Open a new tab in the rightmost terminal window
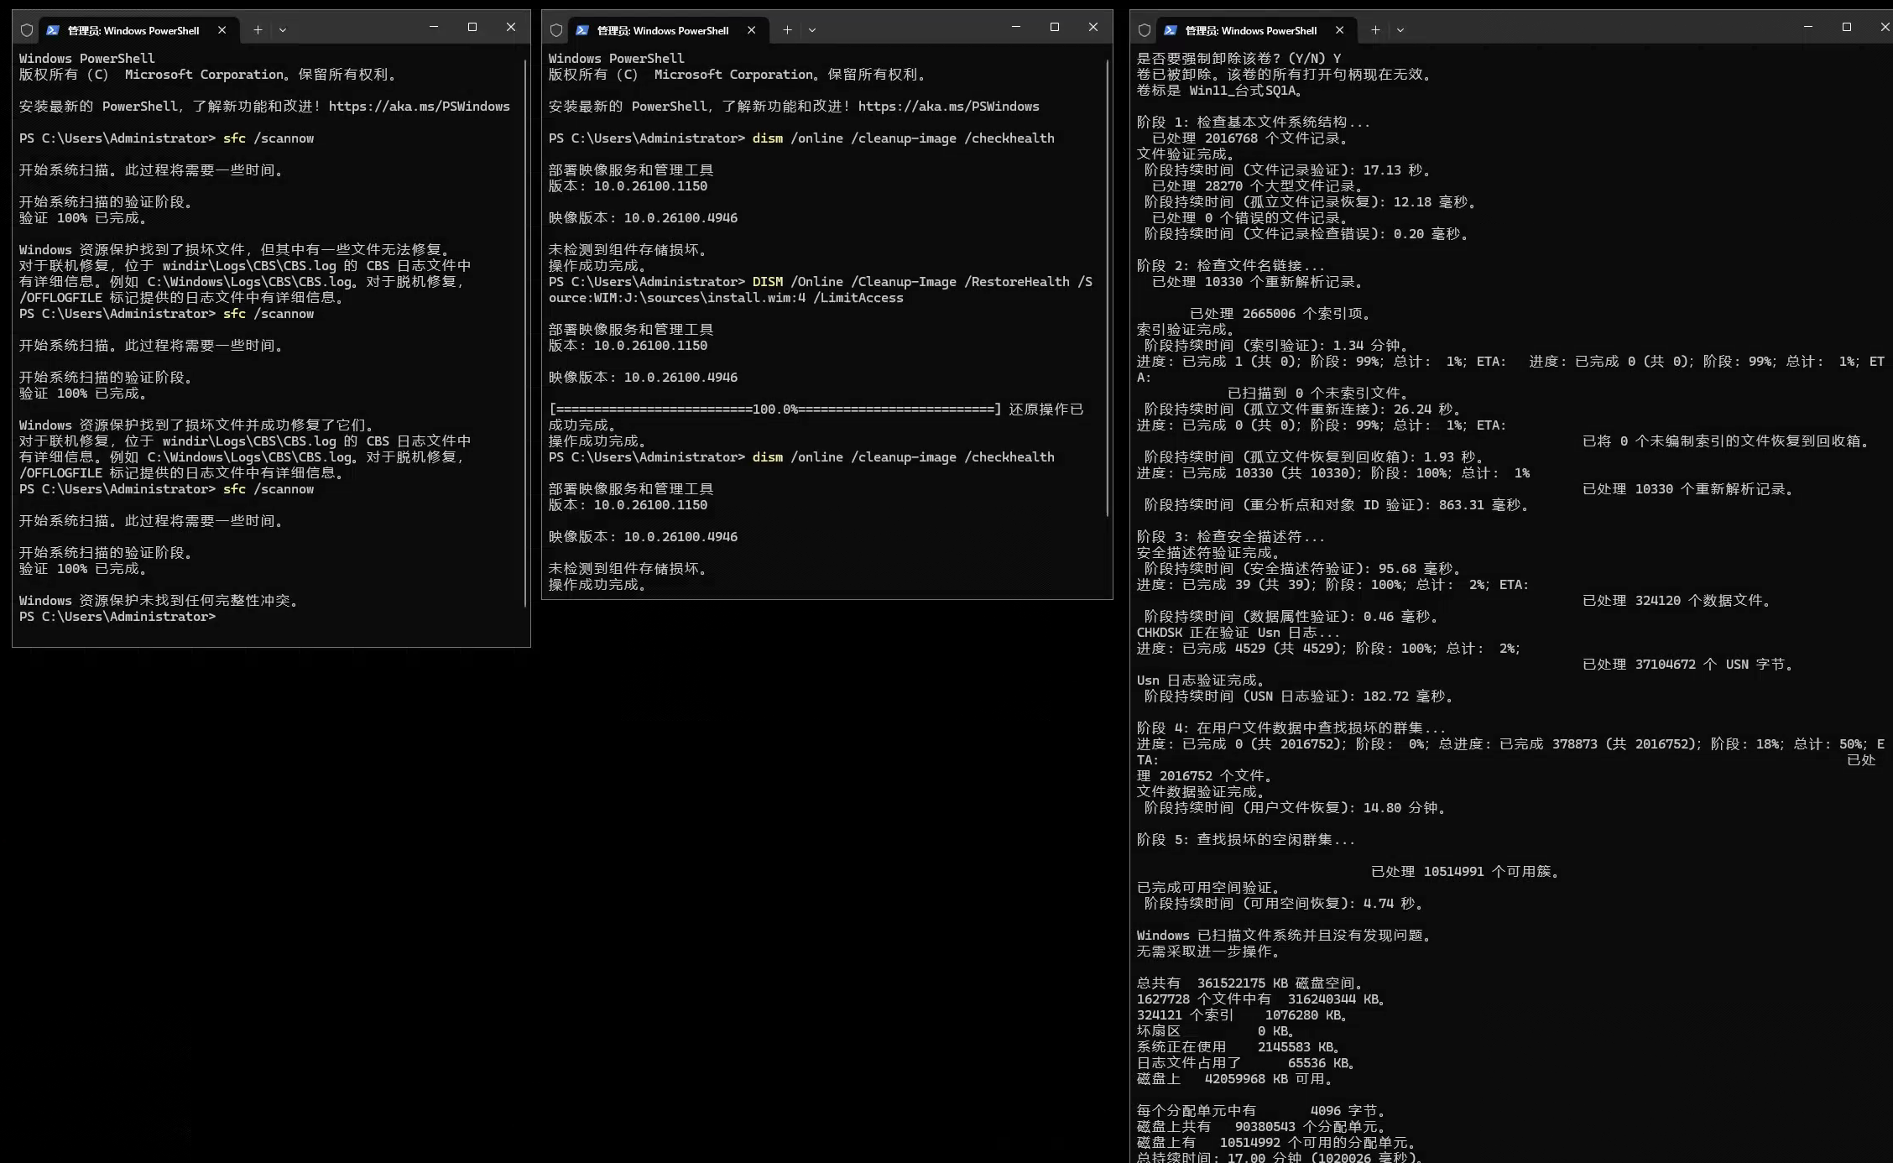1893x1163 pixels. coord(1374,30)
